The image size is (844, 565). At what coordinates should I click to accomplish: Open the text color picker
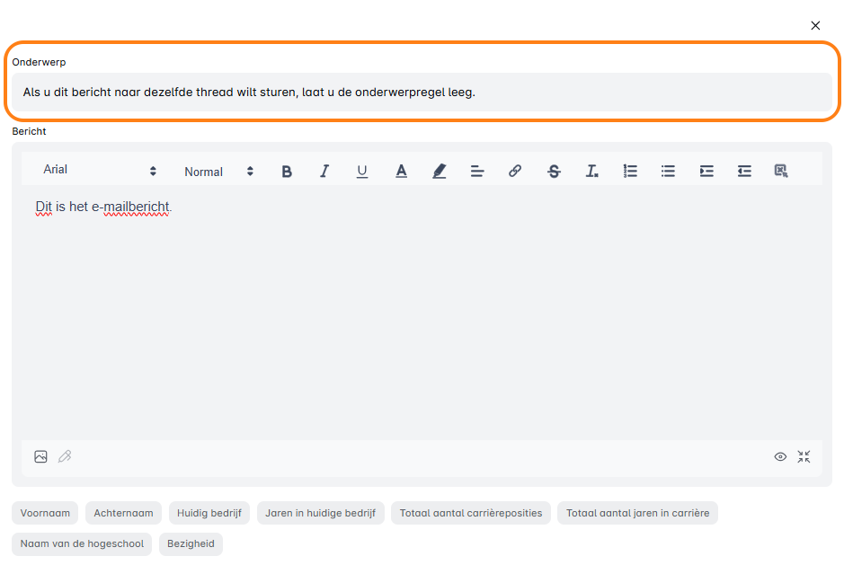(x=402, y=171)
